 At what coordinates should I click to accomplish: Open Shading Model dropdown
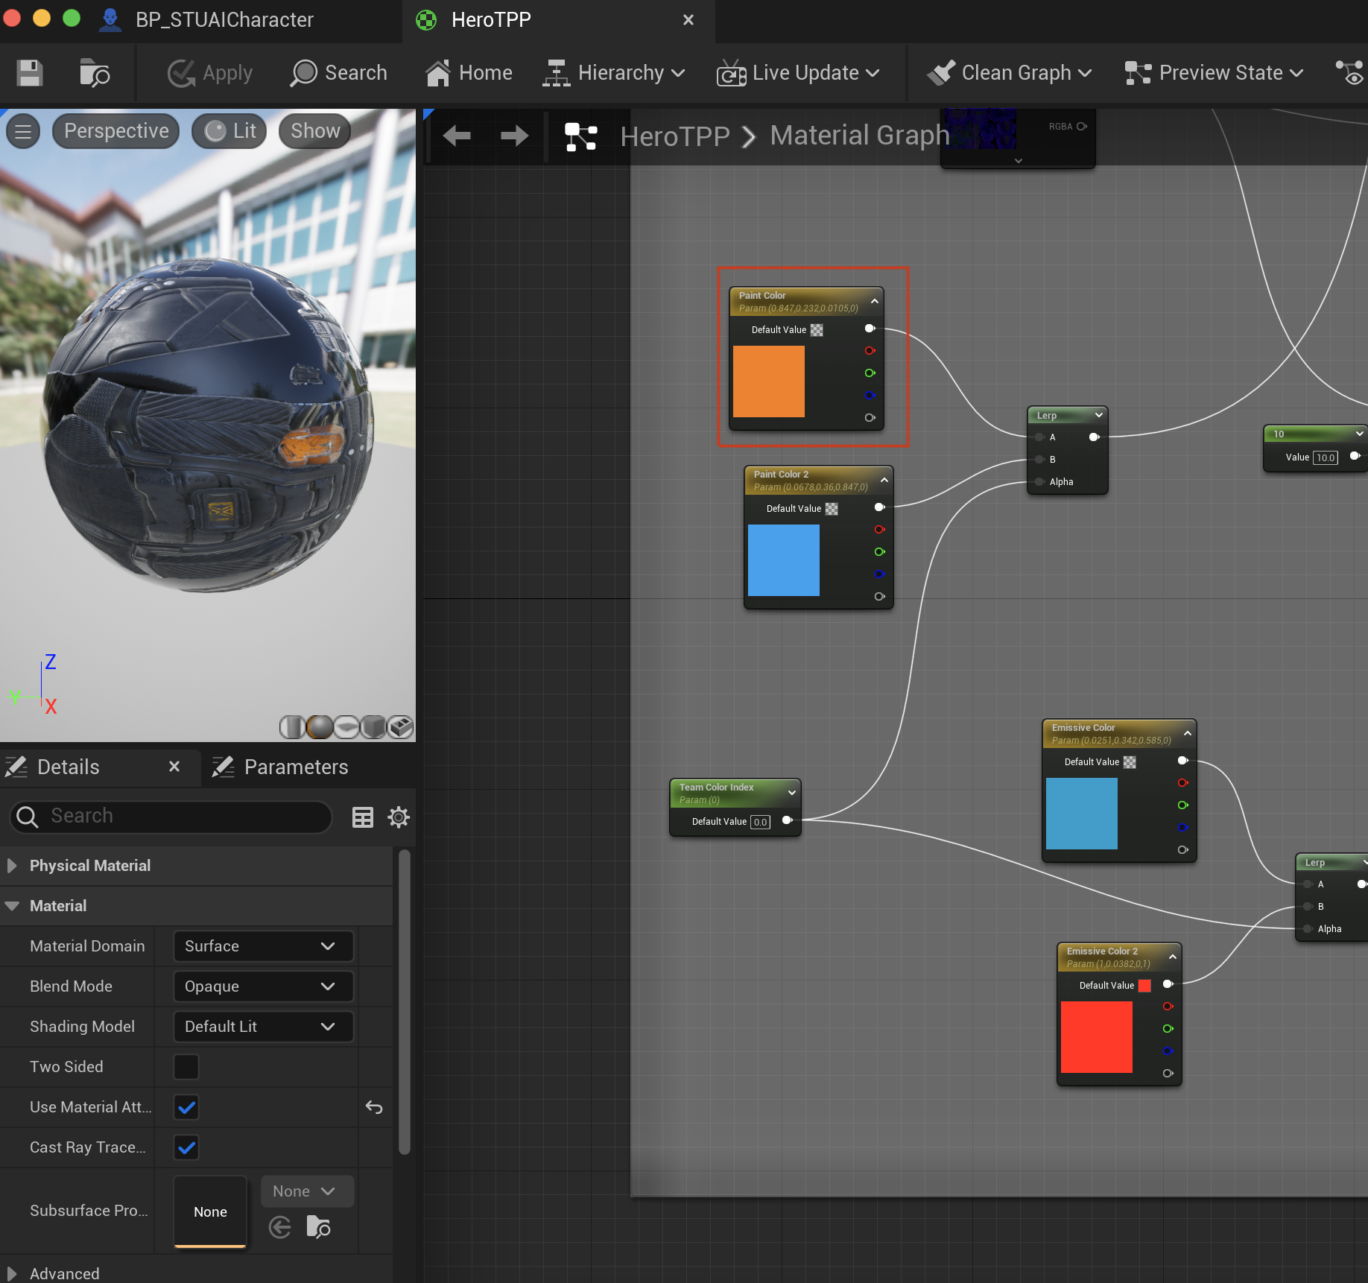(x=263, y=1027)
